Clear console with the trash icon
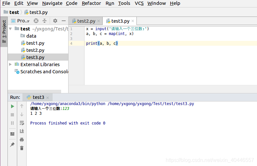257x166 pixels. point(22,148)
